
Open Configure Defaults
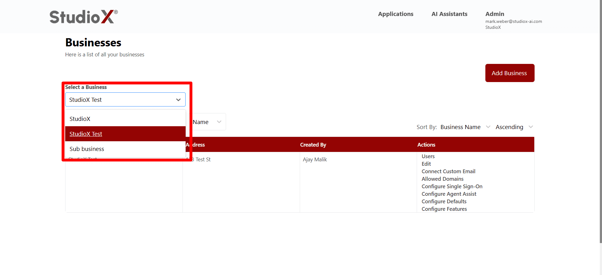(444, 201)
